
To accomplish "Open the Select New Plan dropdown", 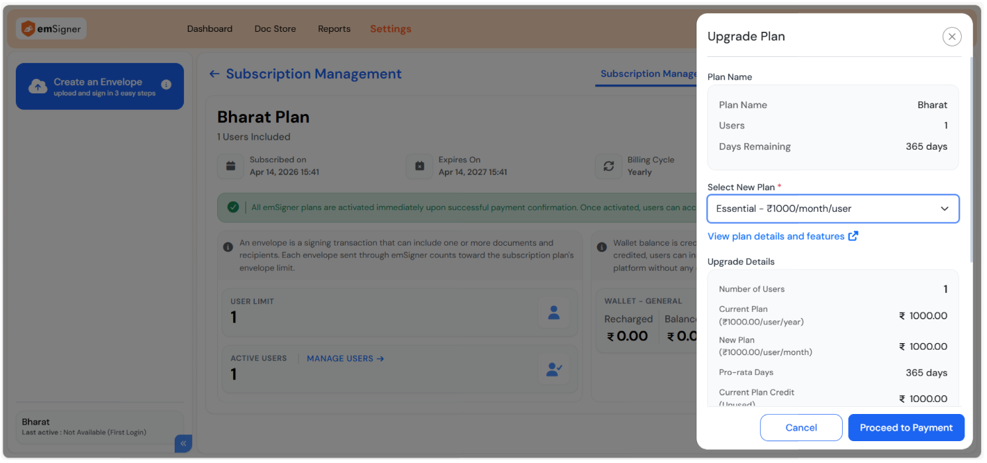I will (833, 209).
